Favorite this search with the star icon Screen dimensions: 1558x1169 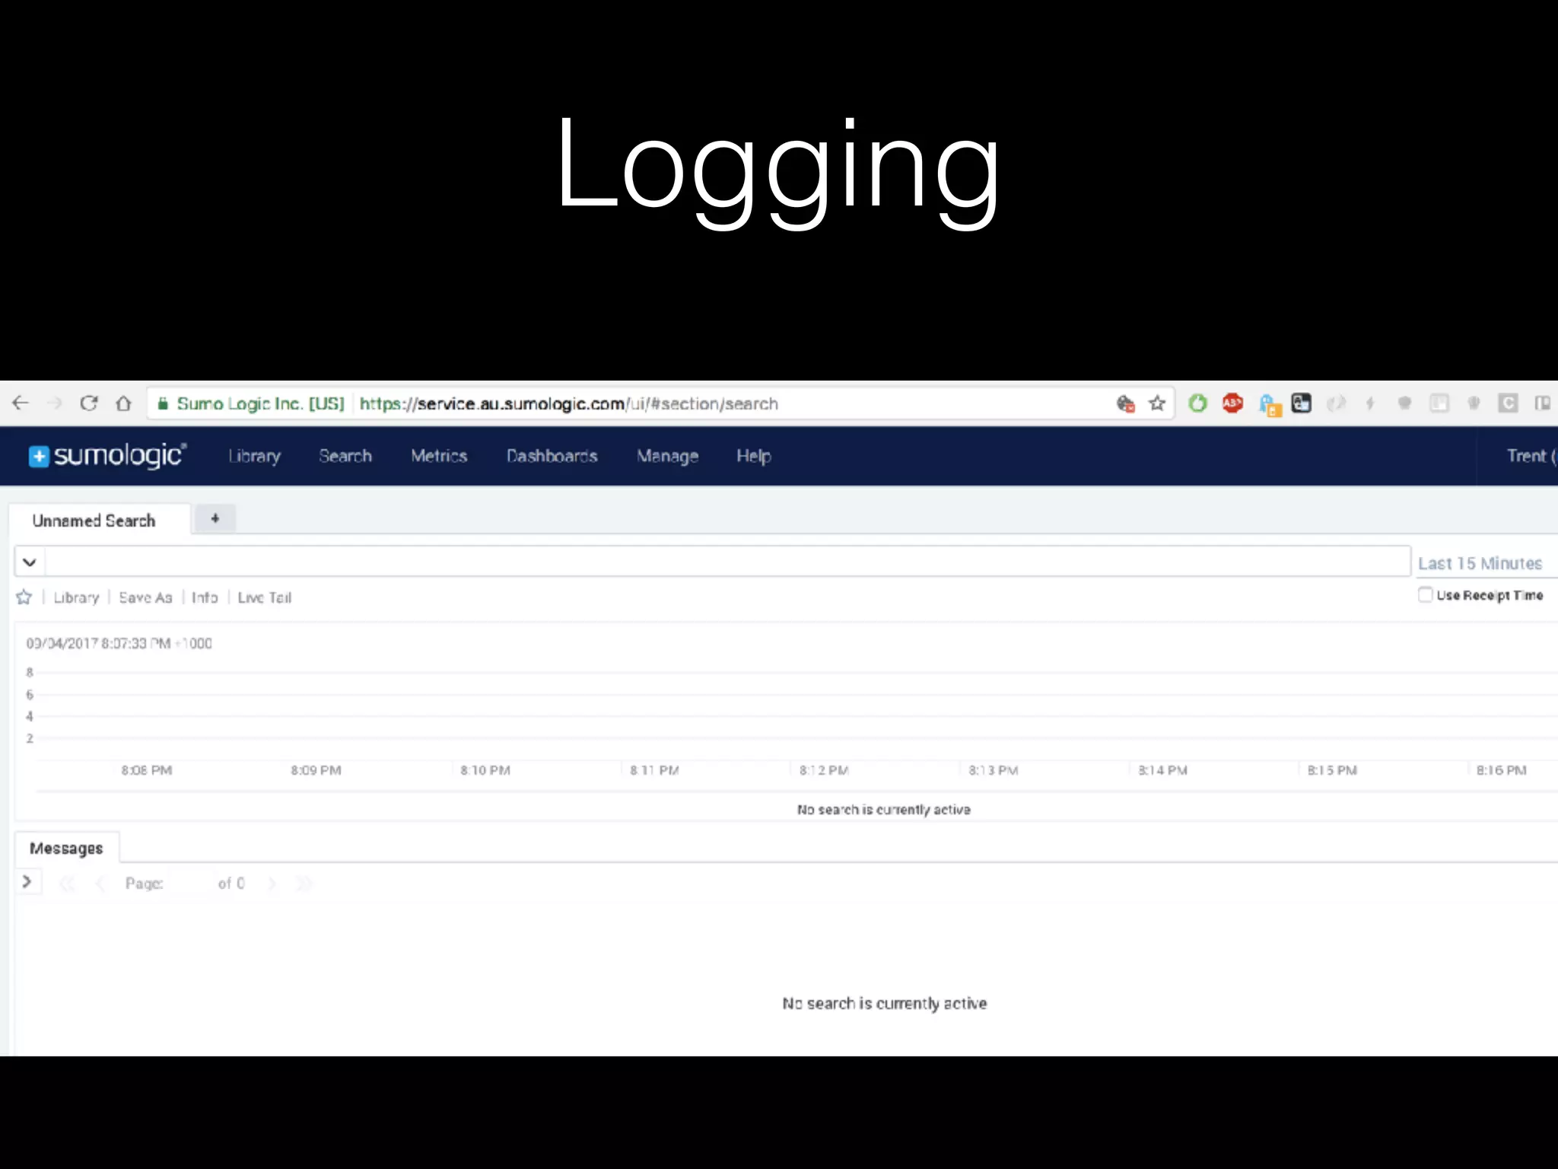(x=24, y=597)
